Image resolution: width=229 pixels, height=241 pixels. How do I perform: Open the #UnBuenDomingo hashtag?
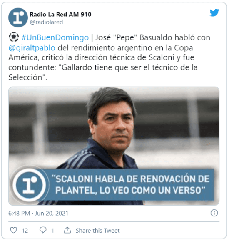[x=55, y=37]
